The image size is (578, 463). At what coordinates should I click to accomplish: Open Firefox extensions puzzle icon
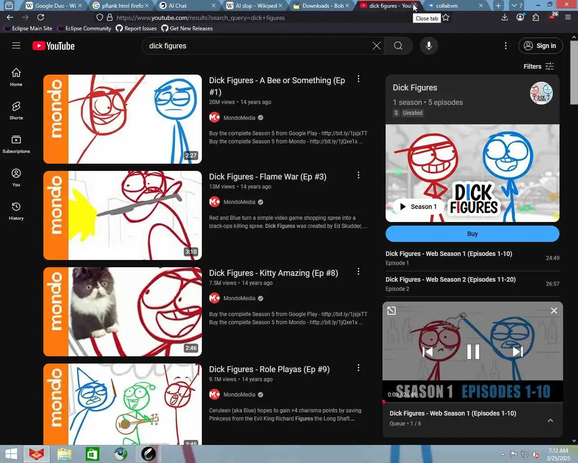(536, 18)
